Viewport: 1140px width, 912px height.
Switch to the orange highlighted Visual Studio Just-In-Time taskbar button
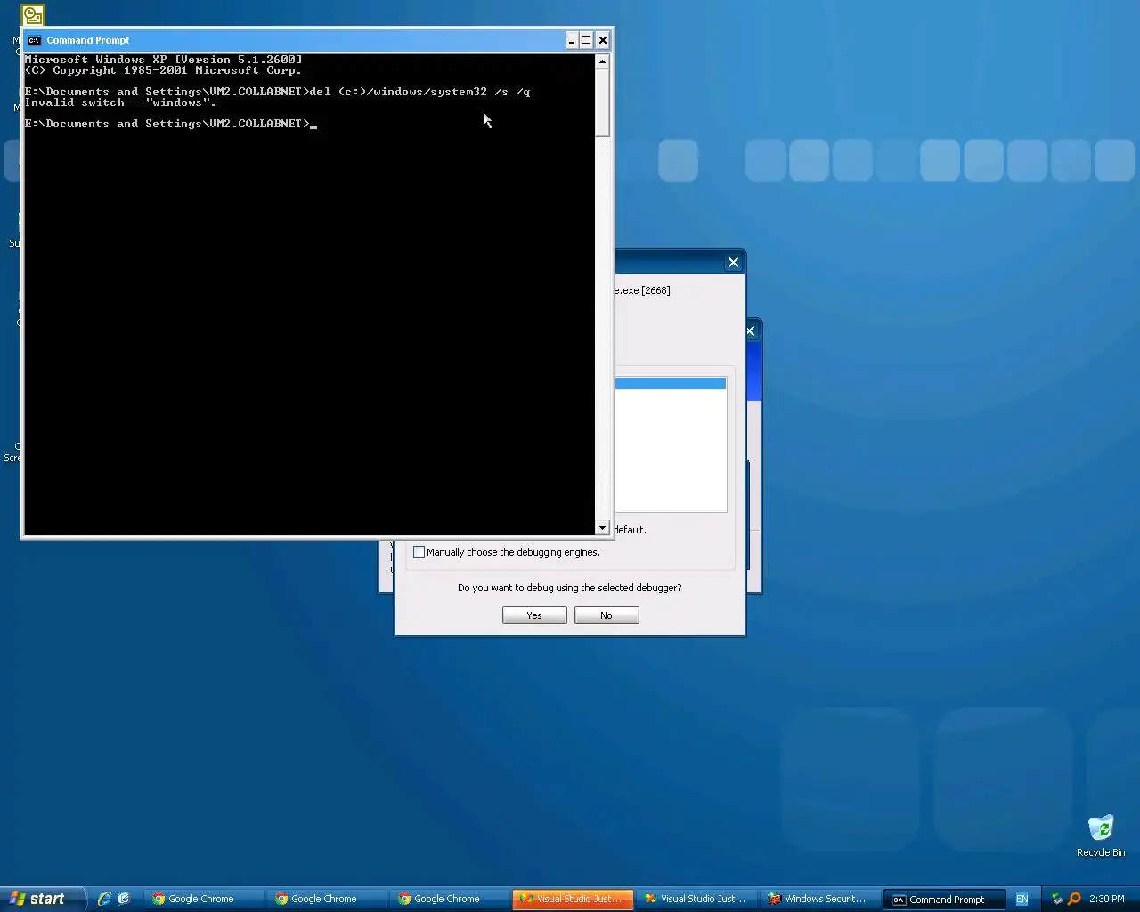pyautogui.click(x=574, y=899)
